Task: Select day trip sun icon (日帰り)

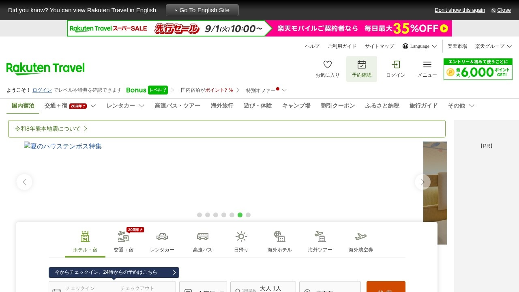Action: (241, 236)
